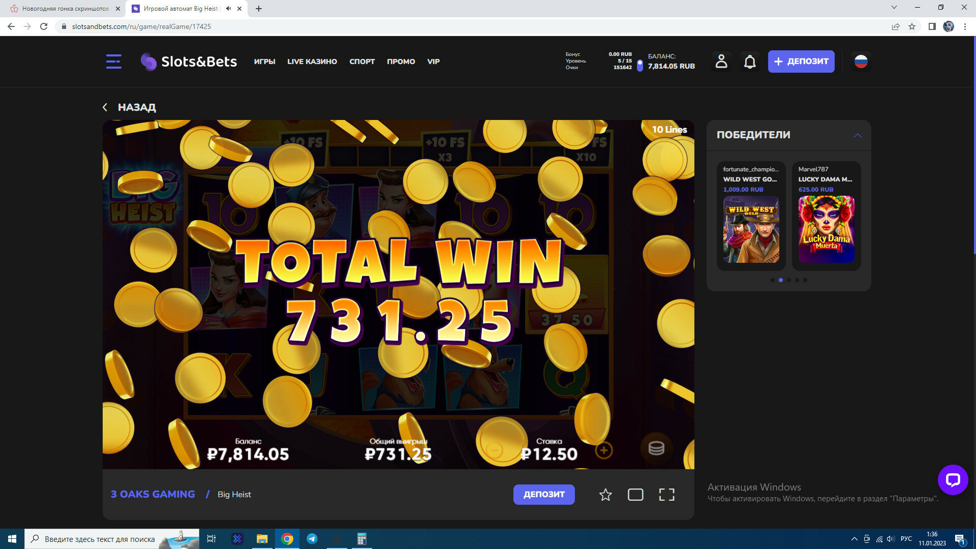
Task: Open the Lucky Dama Muerta thumbnail
Action: tap(826, 229)
